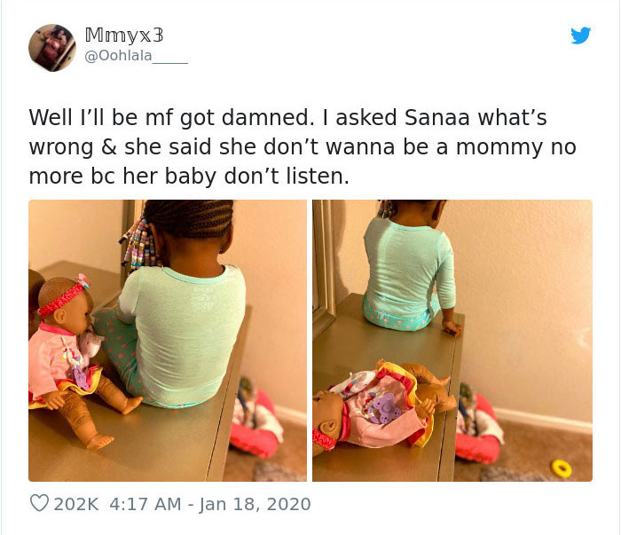
Task: Click the word "mommy" in the tweet
Action: tap(499, 147)
